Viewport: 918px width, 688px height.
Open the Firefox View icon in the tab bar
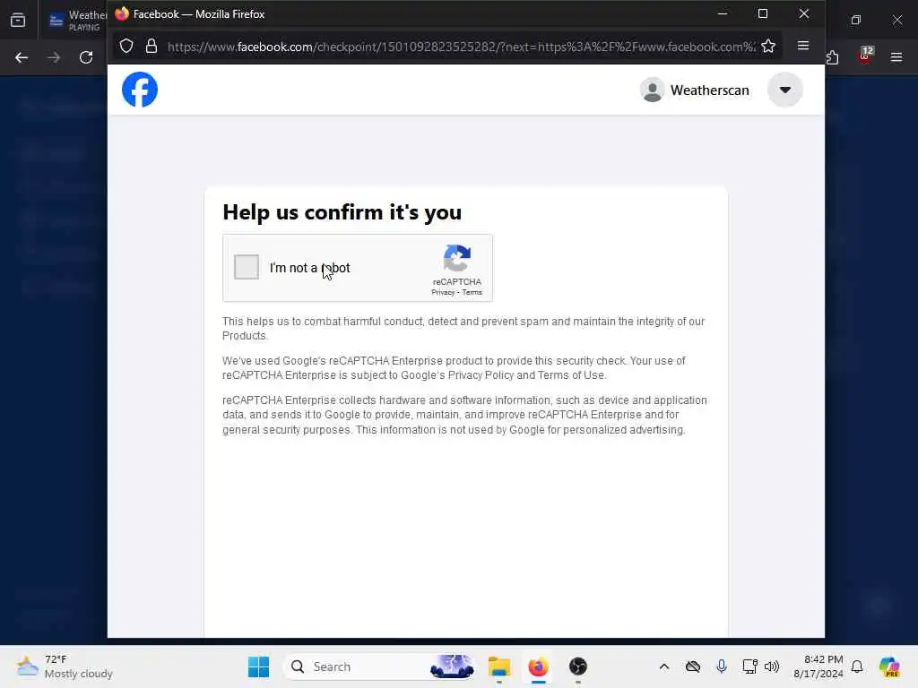click(x=18, y=20)
